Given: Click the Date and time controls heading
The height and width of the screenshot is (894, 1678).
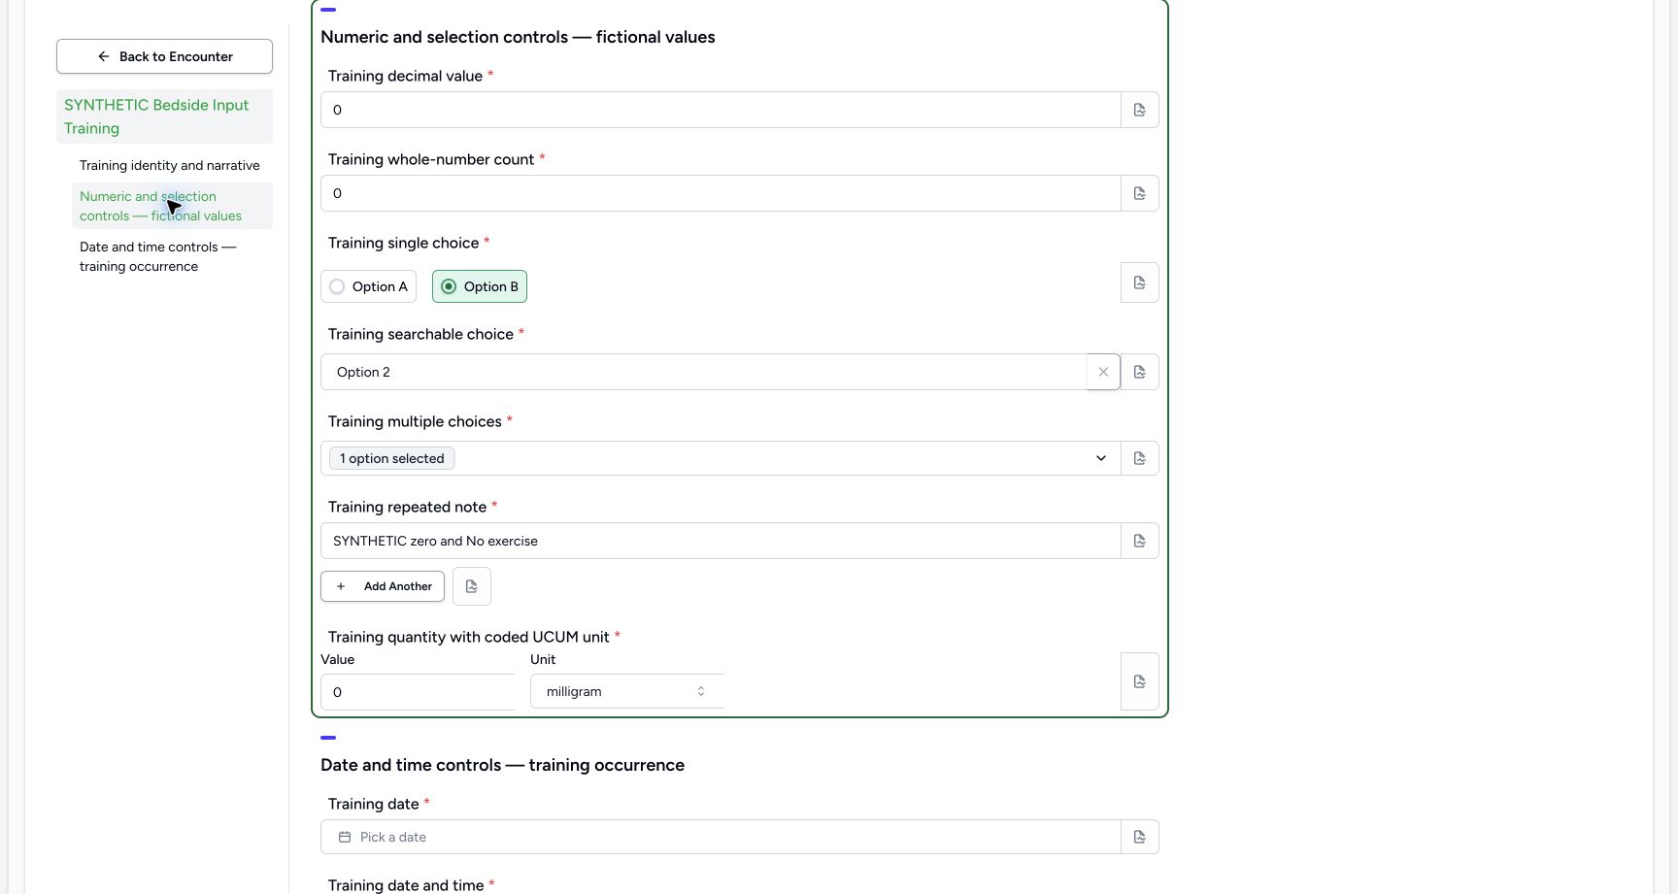Looking at the screenshot, I should (x=502, y=765).
